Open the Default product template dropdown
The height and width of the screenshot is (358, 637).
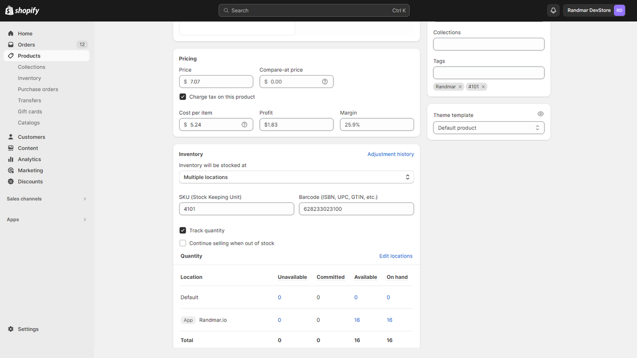489,128
